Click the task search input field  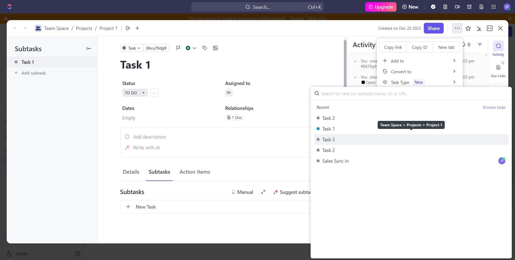coord(411,94)
